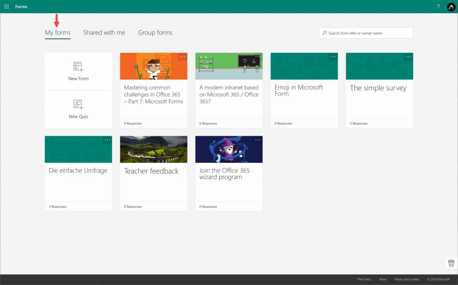Open more options on Mastering common challenges card
Image resolution: width=458 pixels, height=285 pixels.
click(x=182, y=57)
